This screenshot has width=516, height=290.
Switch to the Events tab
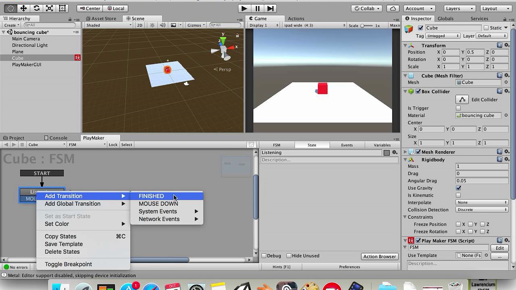pyautogui.click(x=347, y=145)
